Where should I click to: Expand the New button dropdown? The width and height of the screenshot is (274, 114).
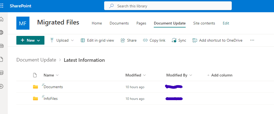[x=38, y=40]
